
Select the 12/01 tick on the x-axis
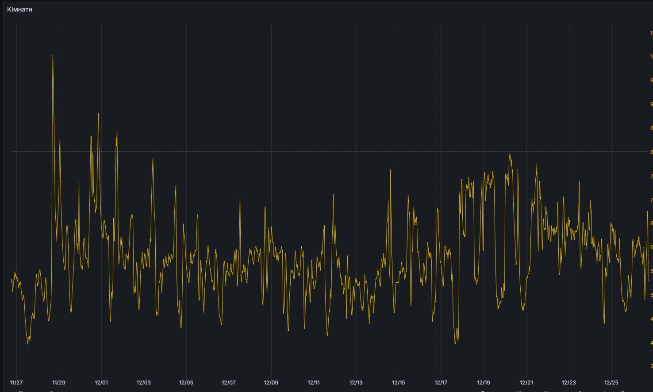(101, 383)
